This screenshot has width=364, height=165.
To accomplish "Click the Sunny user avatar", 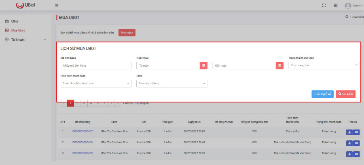I will (348, 6).
